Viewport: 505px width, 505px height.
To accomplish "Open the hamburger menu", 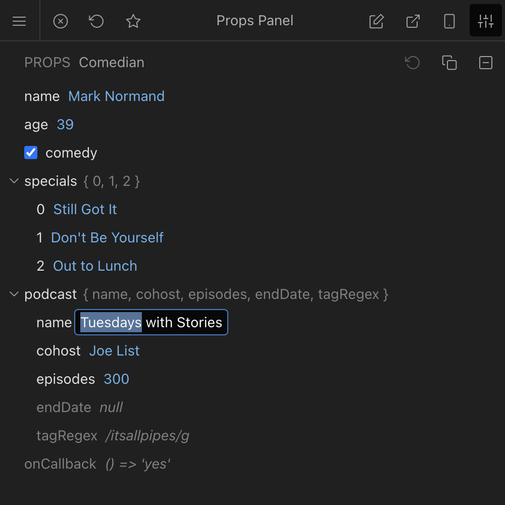I will click(x=19, y=21).
